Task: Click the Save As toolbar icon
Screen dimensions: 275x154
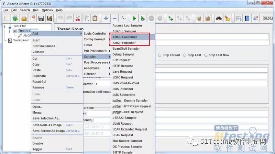Action: coord(49,18)
